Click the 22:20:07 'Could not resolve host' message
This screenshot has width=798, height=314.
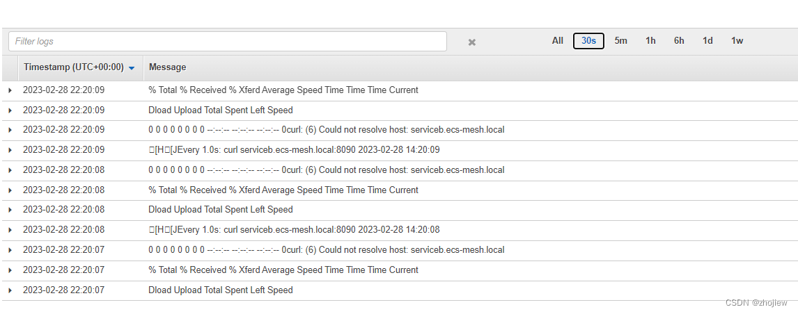[x=326, y=249]
